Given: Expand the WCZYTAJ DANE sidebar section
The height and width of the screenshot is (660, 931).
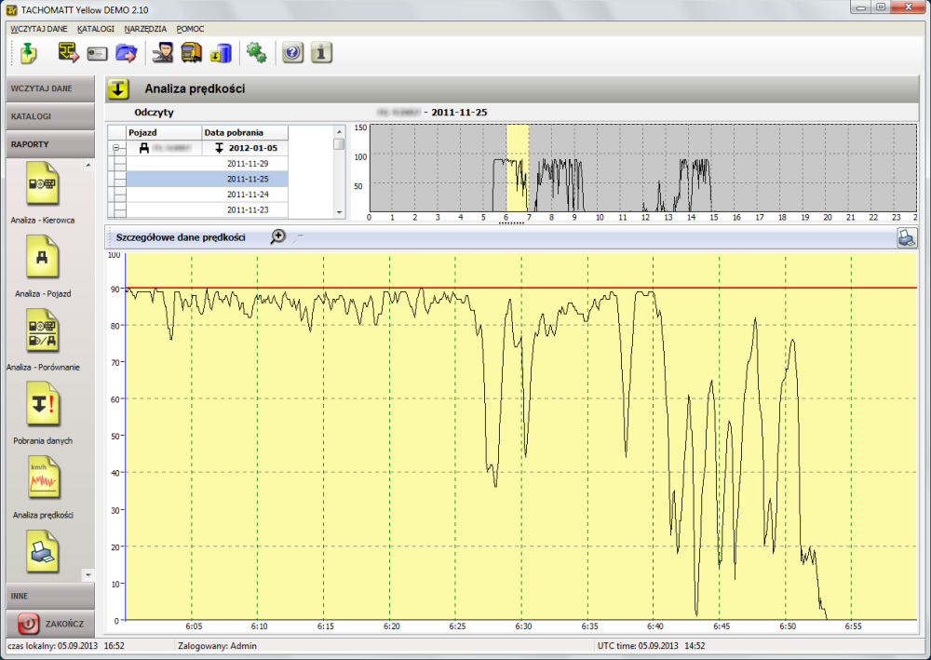Looking at the screenshot, I should point(48,88).
